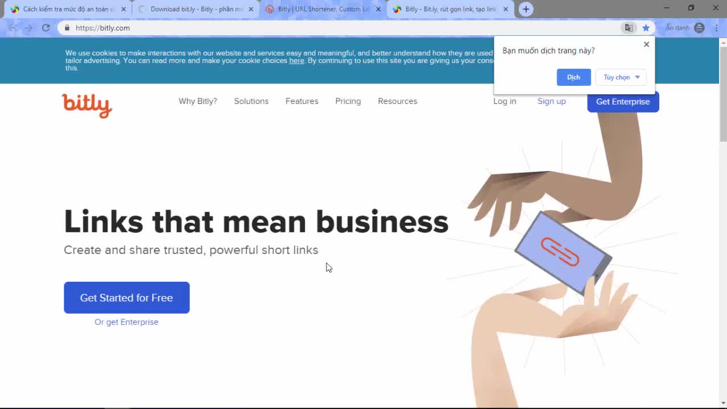Viewport: 727px width, 409px height.
Task: Click the address bar URL field
Action: (341, 28)
